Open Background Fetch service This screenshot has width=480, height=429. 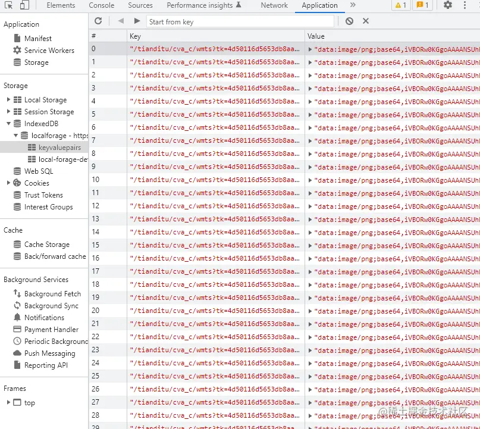[52, 294]
